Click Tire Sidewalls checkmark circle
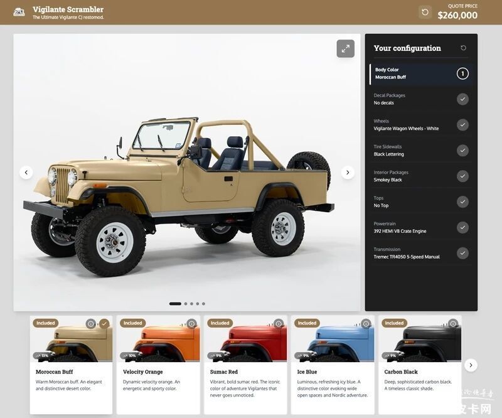502x418 pixels. 462,150
